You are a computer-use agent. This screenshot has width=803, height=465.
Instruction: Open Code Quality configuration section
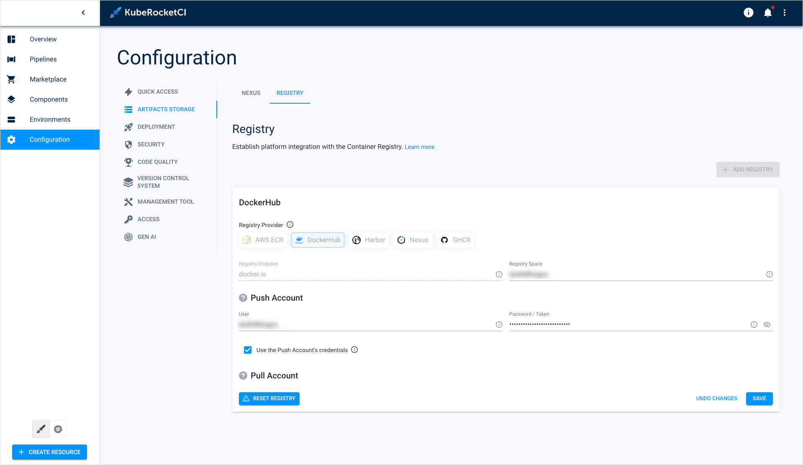(x=167, y=162)
